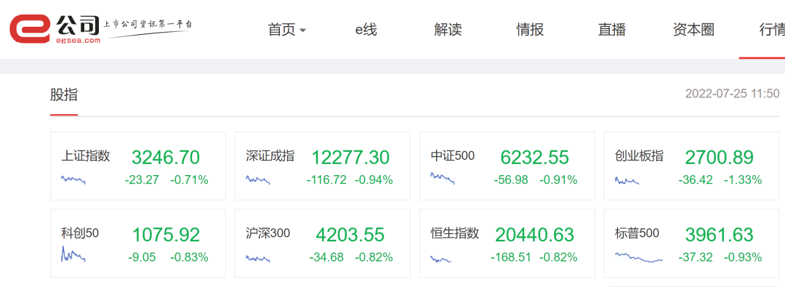Click the 科创50 sparkline chart
Screen dimensions: 785x287
tap(73, 254)
